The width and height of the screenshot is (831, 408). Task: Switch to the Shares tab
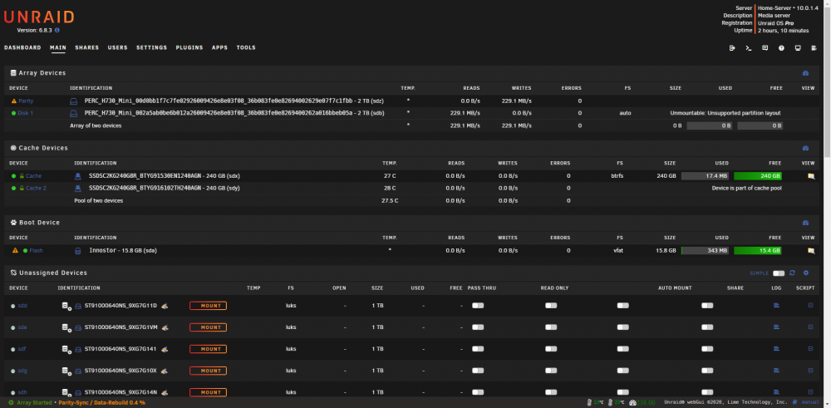87,47
